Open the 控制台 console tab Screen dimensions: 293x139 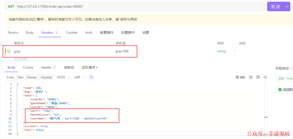pyautogui.click(x=69, y=67)
